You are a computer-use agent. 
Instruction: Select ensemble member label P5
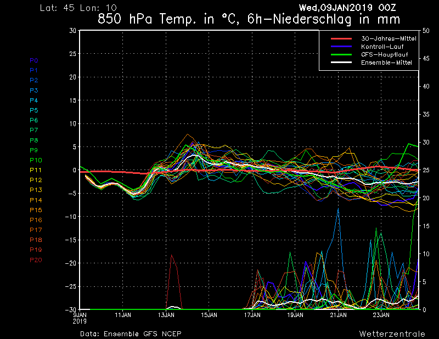coord(34,110)
